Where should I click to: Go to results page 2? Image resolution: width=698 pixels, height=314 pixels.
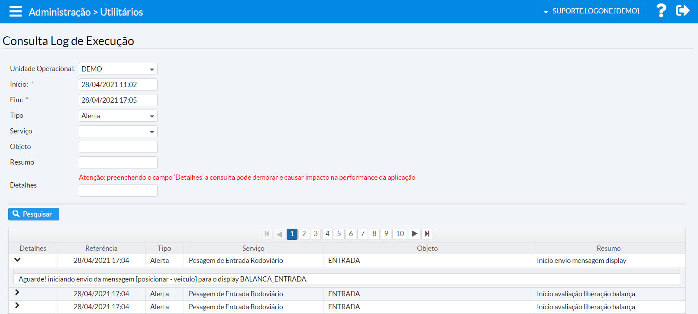pyautogui.click(x=304, y=234)
